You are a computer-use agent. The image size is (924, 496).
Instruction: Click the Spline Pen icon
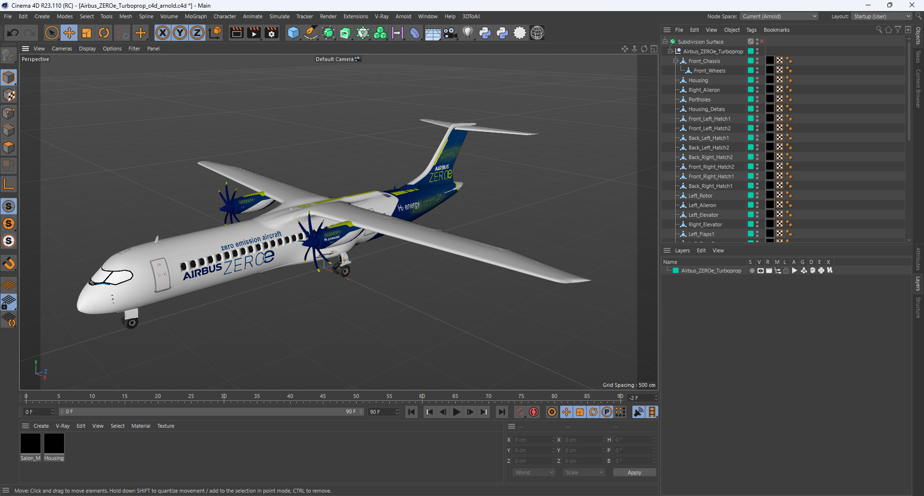tap(311, 33)
